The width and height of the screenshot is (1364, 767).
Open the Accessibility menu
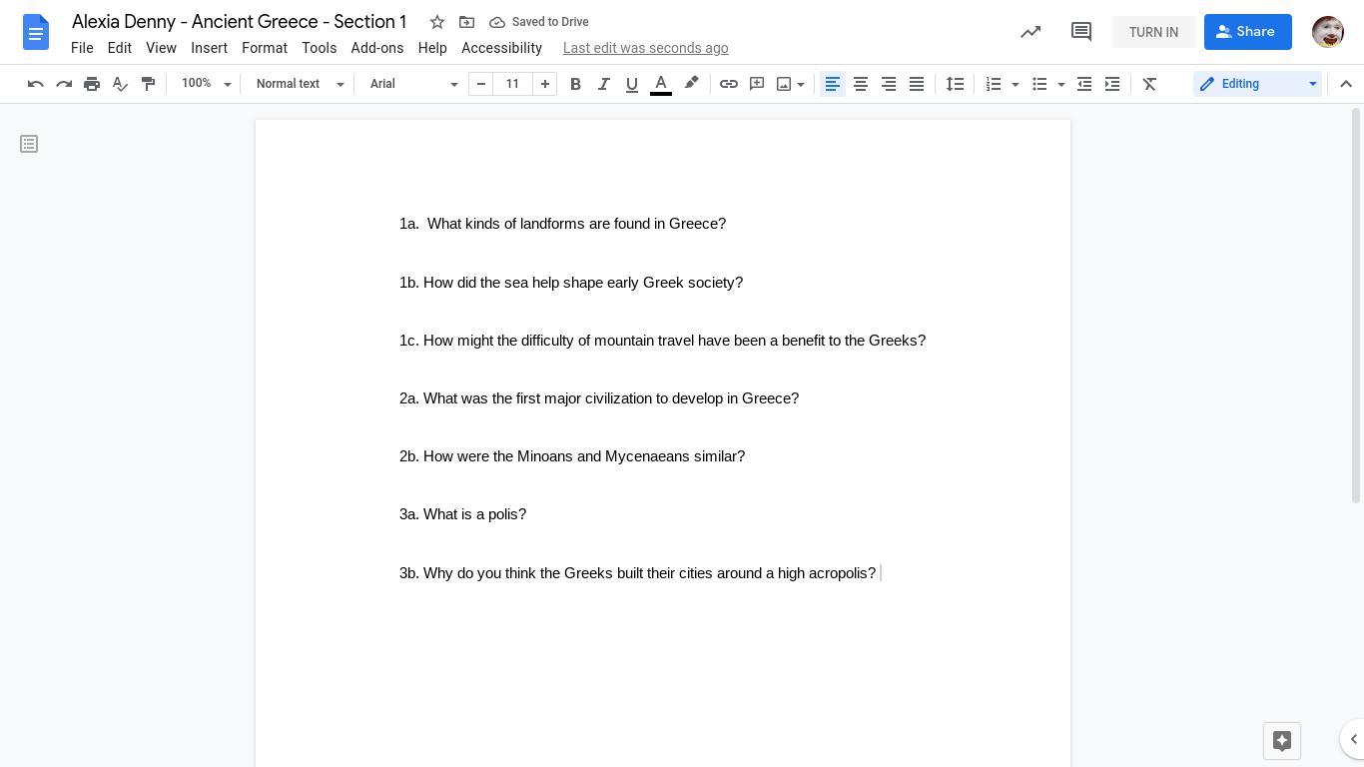click(501, 48)
